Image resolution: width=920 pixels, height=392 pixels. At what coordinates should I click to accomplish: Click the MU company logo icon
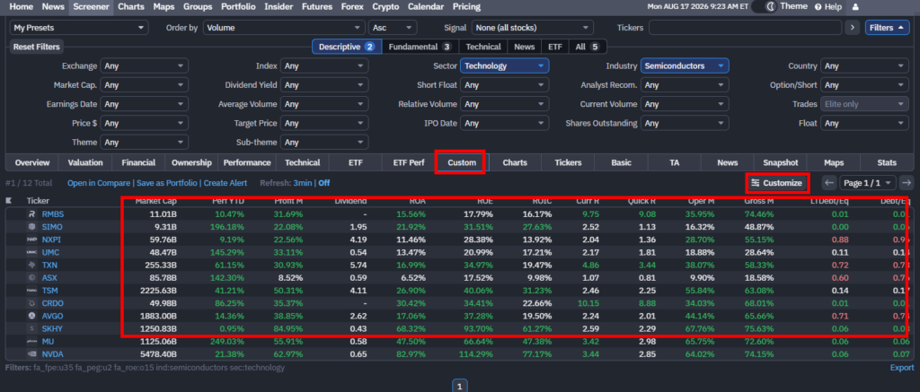(x=32, y=341)
